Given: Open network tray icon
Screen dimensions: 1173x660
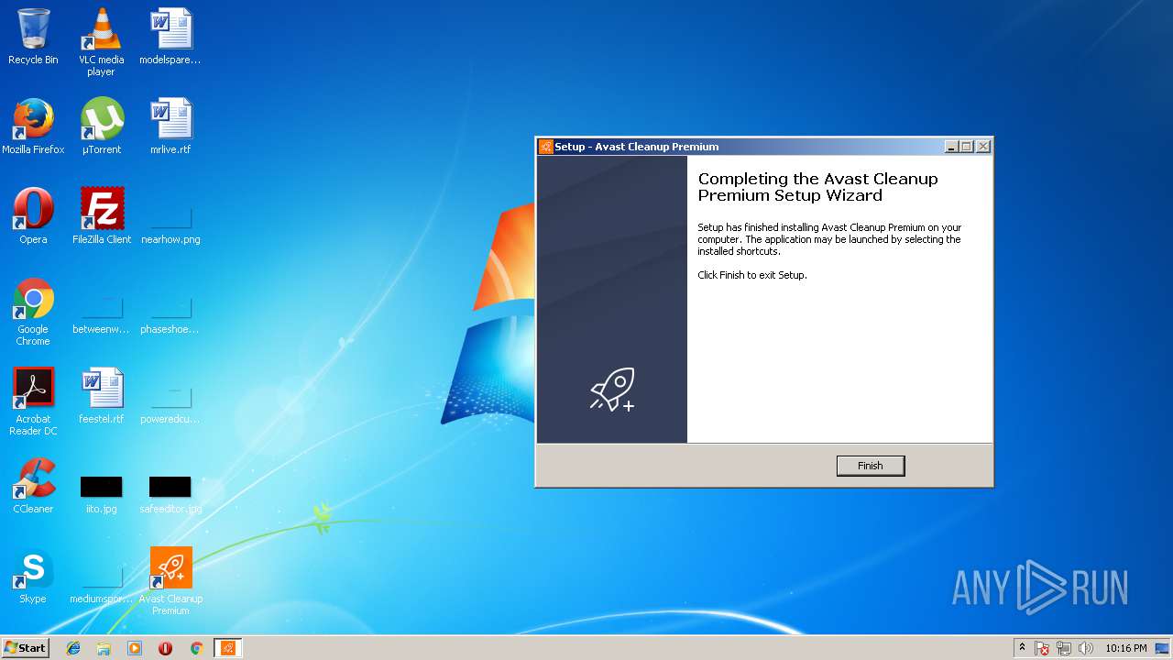Looking at the screenshot, I should (x=1064, y=648).
